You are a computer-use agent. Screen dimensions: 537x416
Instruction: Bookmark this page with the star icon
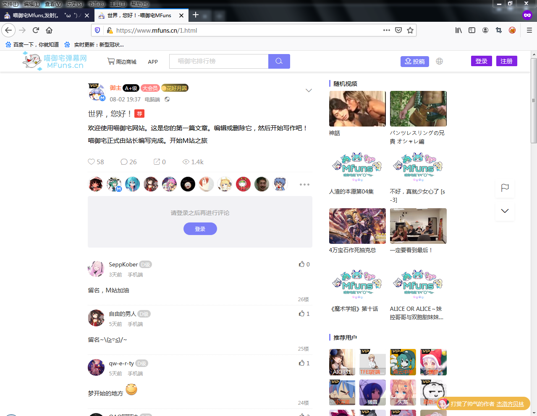(x=410, y=30)
